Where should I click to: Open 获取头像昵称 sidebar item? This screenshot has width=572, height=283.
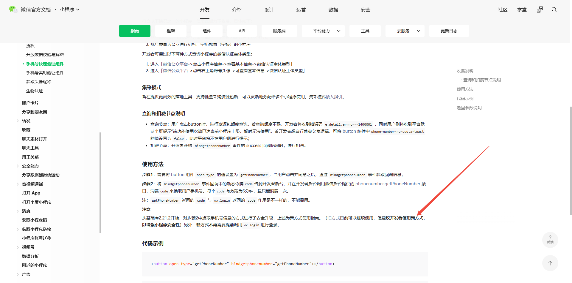click(x=39, y=82)
